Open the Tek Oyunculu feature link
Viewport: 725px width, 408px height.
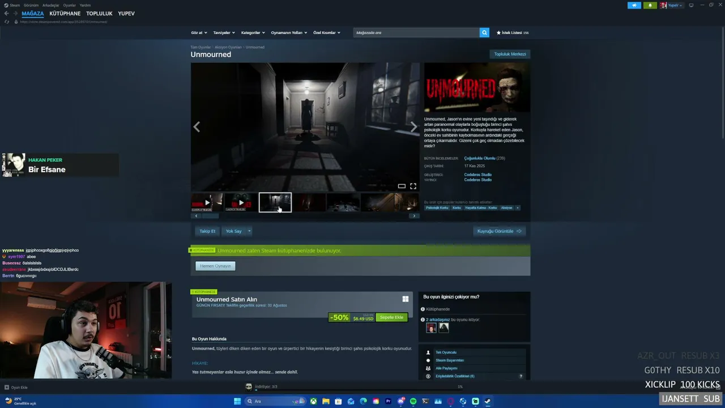[x=446, y=352]
